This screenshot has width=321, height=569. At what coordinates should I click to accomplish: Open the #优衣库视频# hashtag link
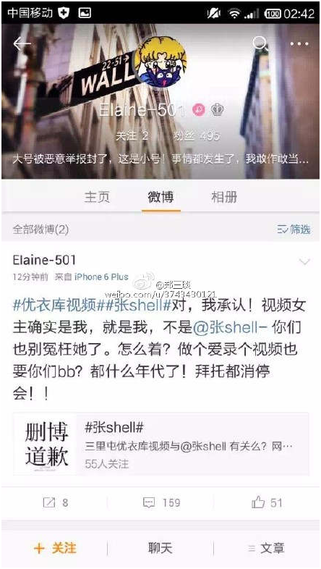click(55, 305)
